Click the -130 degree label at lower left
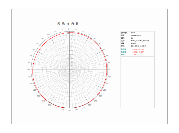The width and height of the screenshot is (179, 133). click(x=38, y=96)
